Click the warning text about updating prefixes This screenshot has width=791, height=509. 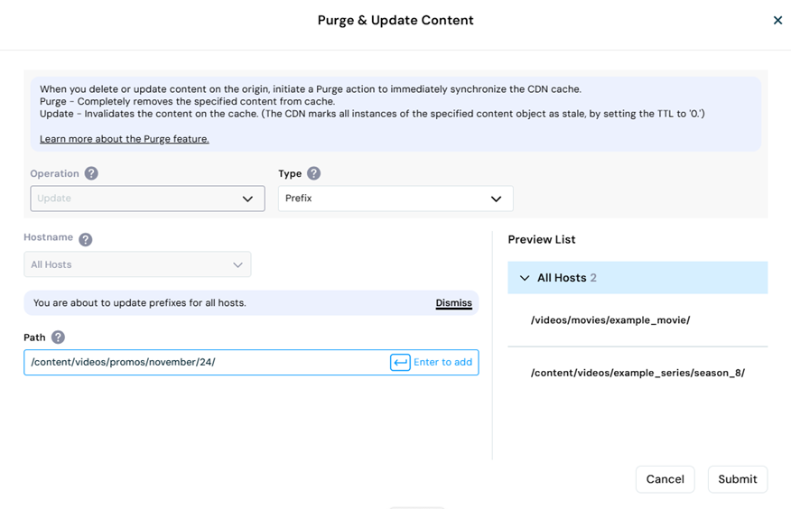(140, 303)
